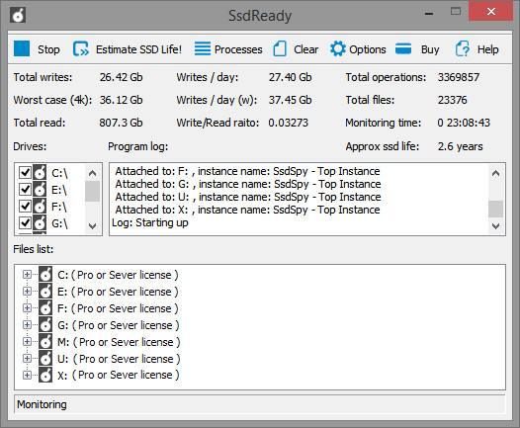Click the Monitoring status bar text
The image size is (520, 428).
pyautogui.click(x=42, y=404)
